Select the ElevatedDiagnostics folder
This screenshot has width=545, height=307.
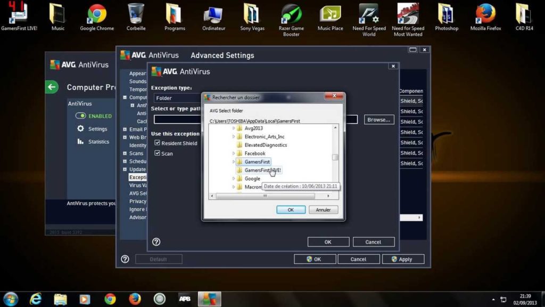point(262,145)
